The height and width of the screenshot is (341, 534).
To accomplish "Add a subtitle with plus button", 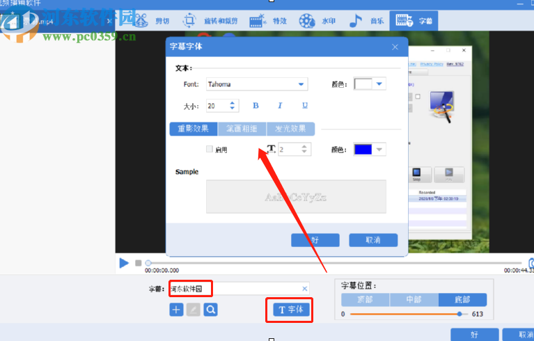I will pyautogui.click(x=176, y=310).
